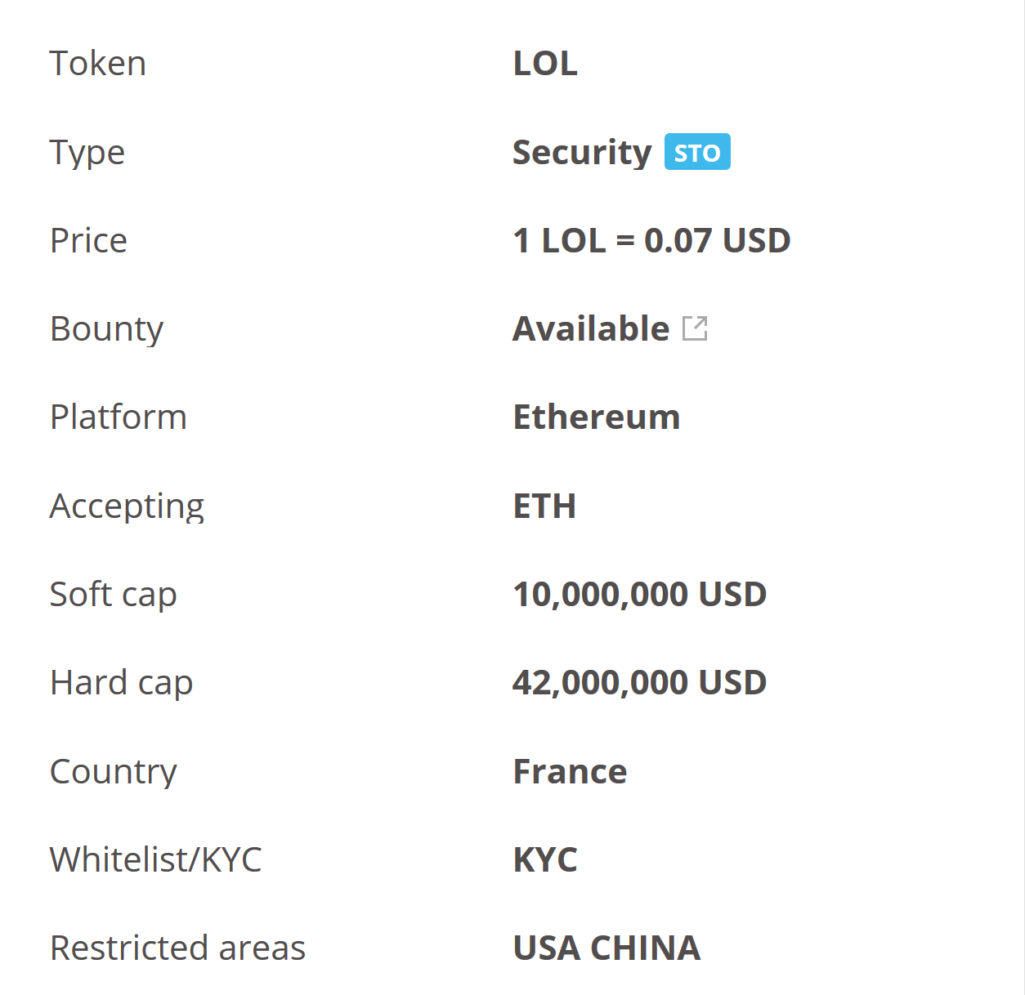Select the USA CHINA restricted areas value
1025x995 pixels.
click(x=606, y=948)
